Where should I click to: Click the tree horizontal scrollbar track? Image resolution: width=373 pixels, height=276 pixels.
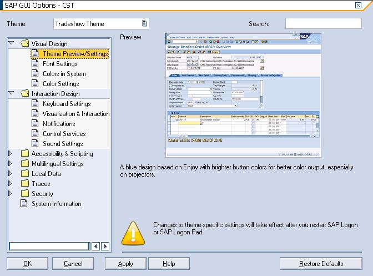[x=49, y=246]
